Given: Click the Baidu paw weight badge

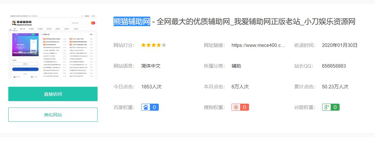Looking at the screenshot, I should (x=150, y=107).
